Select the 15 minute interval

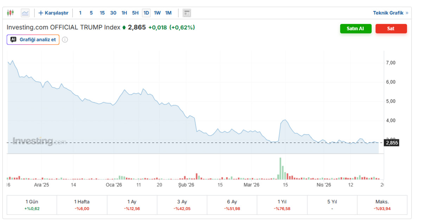pos(102,13)
